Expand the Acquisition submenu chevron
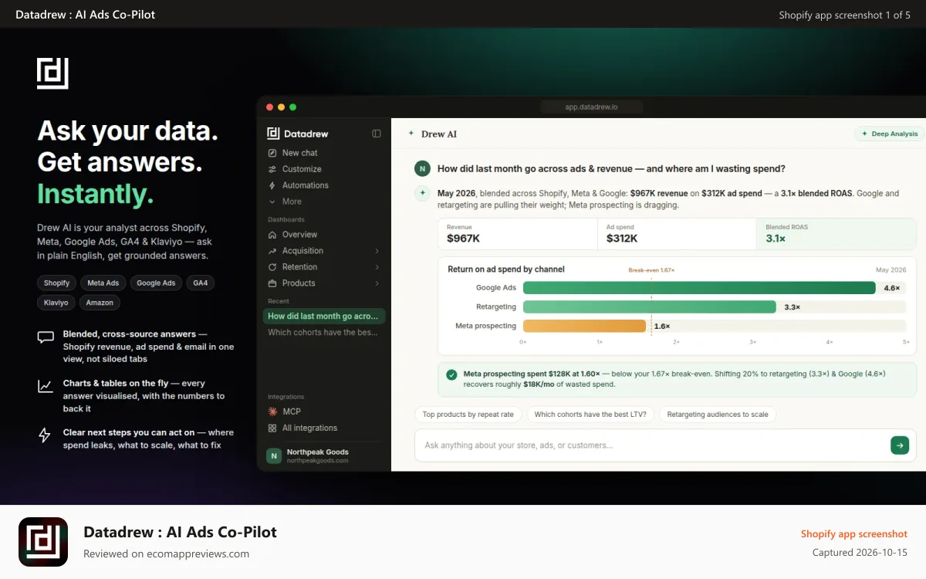Viewport: 926px width, 579px height. [x=377, y=251]
